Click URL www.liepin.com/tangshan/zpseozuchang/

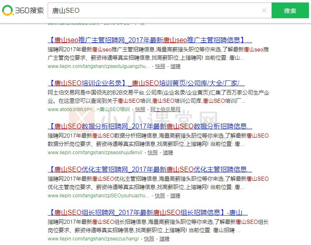[x=93, y=239]
